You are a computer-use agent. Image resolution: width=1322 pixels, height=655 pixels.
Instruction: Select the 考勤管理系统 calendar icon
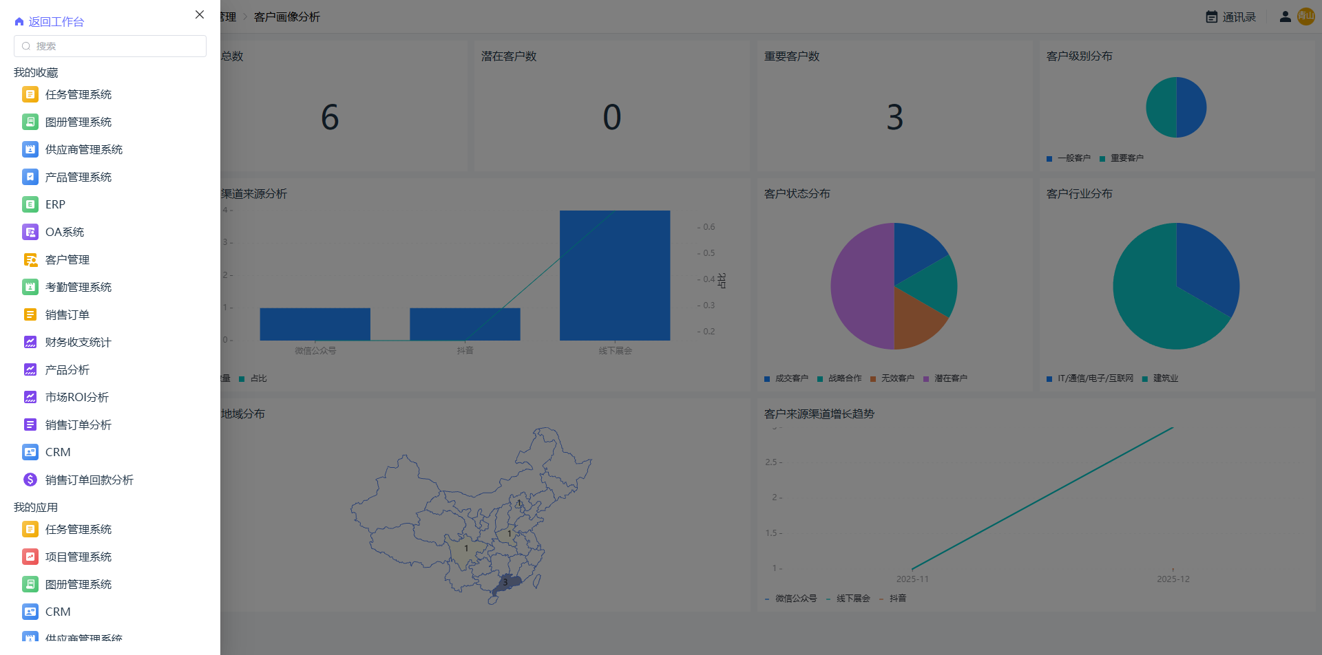[x=30, y=287]
